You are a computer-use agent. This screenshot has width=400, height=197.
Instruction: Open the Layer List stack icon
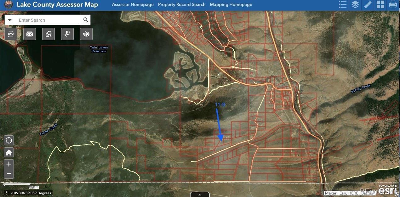(355, 5)
